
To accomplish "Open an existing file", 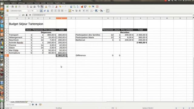I will pos(13,7).
